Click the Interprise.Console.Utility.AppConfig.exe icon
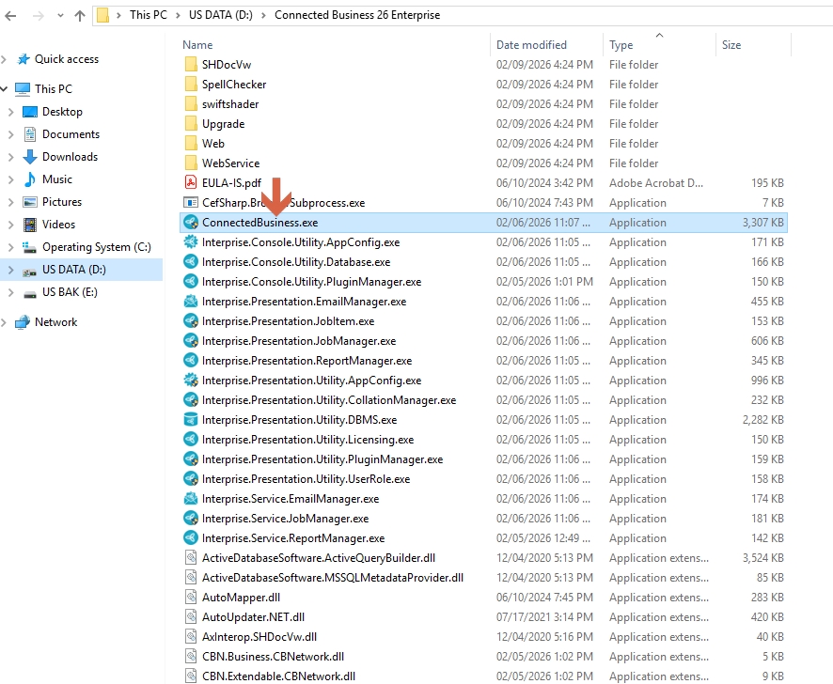The height and width of the screenshot is (684, 833). pyautogui.click(x=191, y=242)
